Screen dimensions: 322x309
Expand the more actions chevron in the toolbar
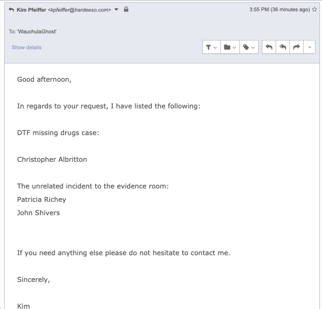tap(309, 48)
